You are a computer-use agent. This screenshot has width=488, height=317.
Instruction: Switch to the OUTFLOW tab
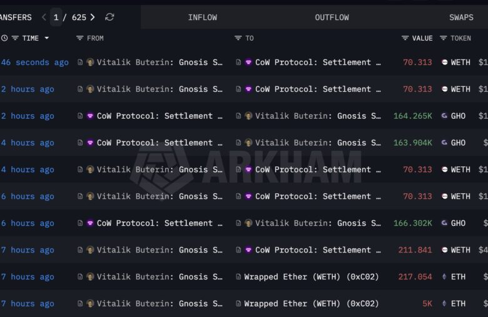tap(332, 17)
